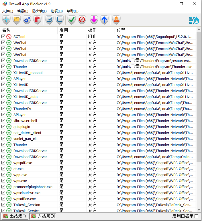
Task: Click the green allow icon beside wpspdf.exe
Action: 9,163
